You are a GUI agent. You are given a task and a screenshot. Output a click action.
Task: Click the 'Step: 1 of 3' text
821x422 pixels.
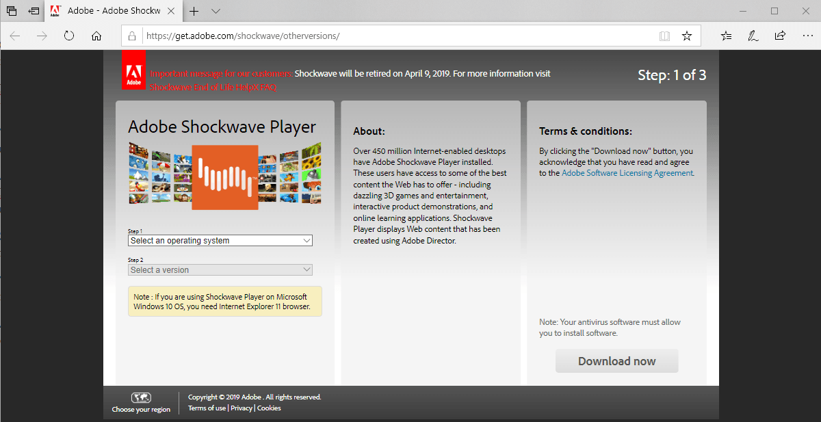pos(672,75)
